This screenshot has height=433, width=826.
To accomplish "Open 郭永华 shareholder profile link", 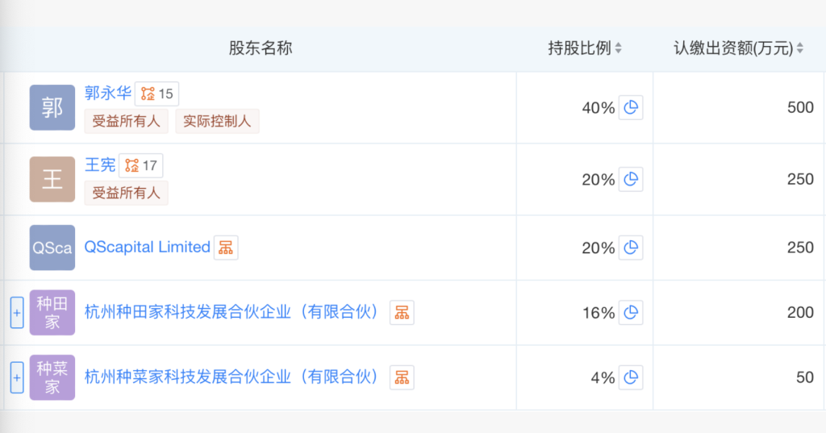I will [107, 93].
